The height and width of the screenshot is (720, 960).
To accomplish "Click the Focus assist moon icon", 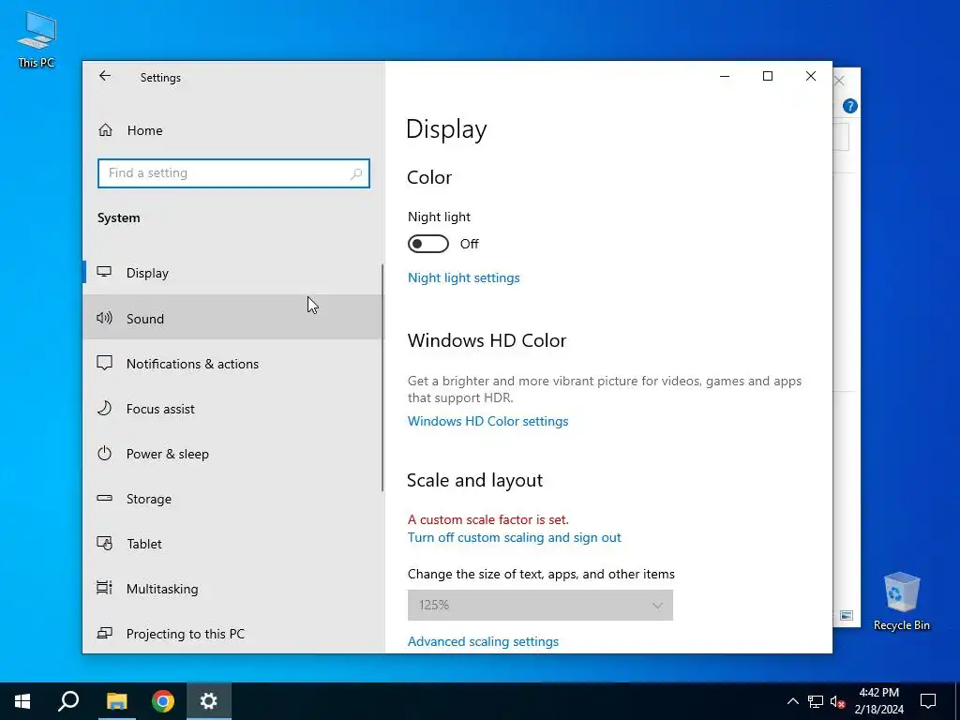I will click(x=104, y=408).
